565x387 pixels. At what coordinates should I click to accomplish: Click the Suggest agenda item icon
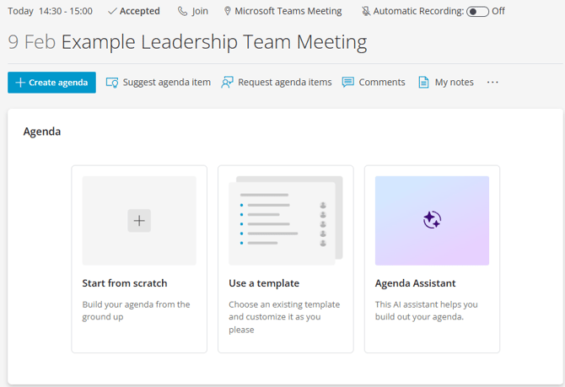coord(112,83)
